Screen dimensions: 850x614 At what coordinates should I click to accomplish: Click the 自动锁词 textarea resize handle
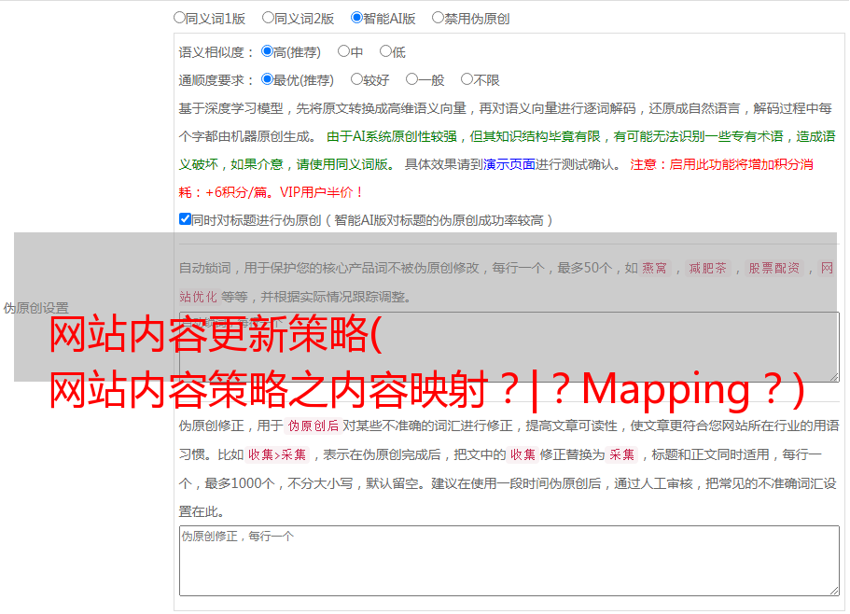pos(834,377)
